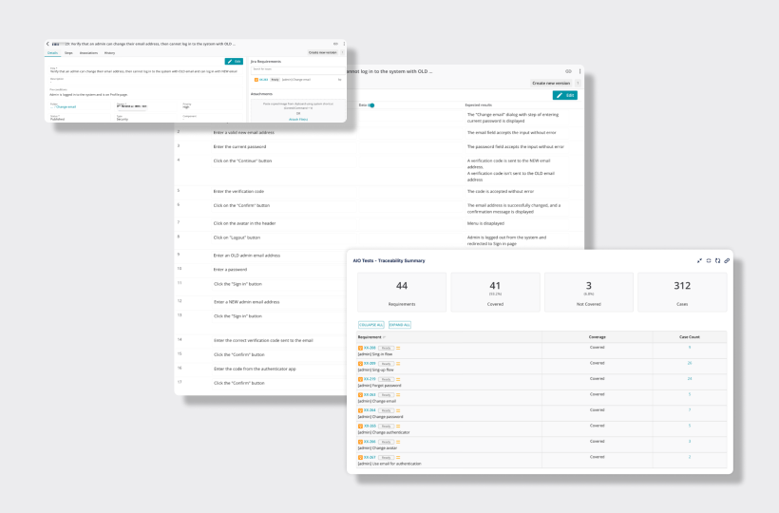Click EXPAND ALL in the traceability table
The width and height of the screenshot is (779, 513).
pyautogui.click(x=400, y=325)
